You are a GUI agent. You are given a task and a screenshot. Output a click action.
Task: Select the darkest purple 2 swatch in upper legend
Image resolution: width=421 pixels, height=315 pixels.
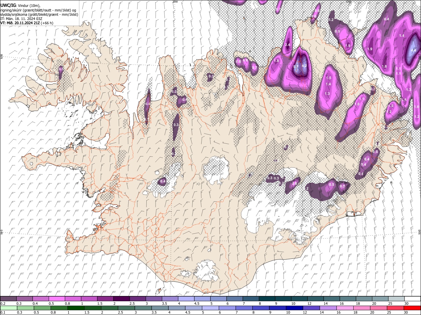point(121,299)
